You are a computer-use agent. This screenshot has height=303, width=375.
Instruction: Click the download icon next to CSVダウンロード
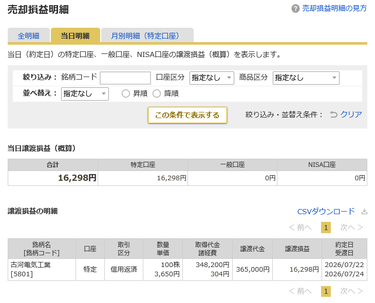tap(364, 212)
